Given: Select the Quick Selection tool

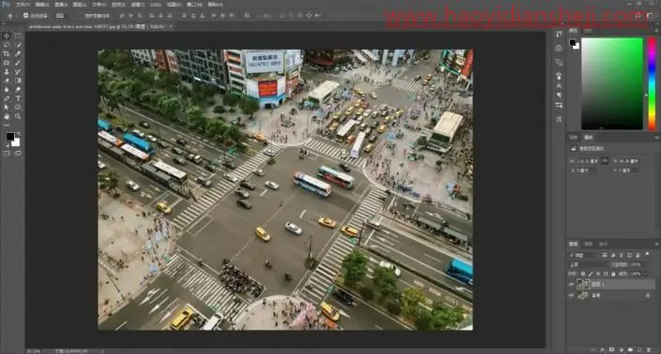Looking at the screenshot, I should 18,45.
